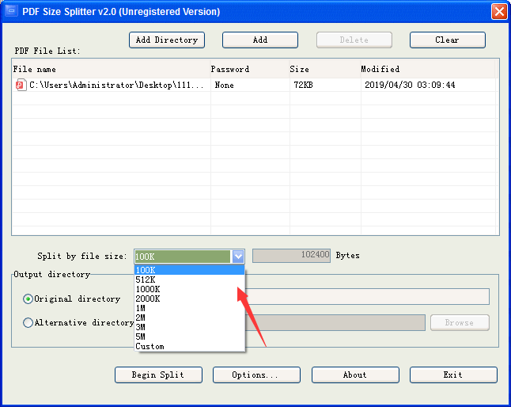Click the PDF file icon in list
Screen dimensions: 511x407
tap(21, 85)
